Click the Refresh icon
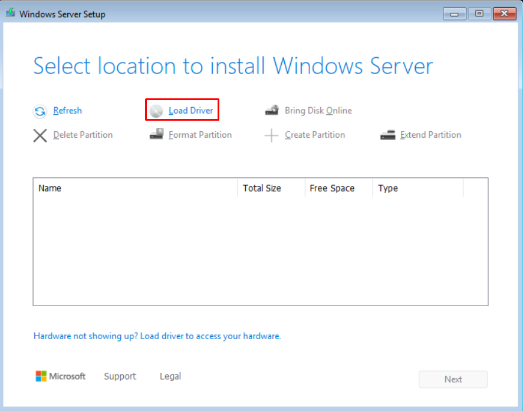Viewport: 523px width, 411px height. pos(40,111)
